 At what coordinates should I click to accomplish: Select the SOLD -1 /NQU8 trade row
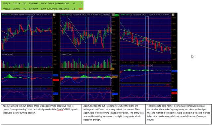point(42,9)
